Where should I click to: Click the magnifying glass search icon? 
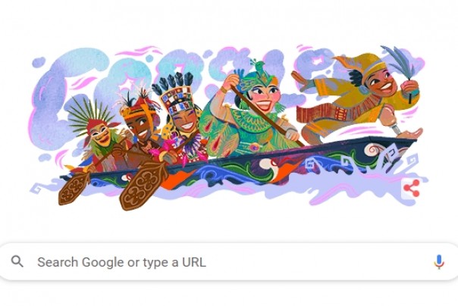click(x=17, y=261)
